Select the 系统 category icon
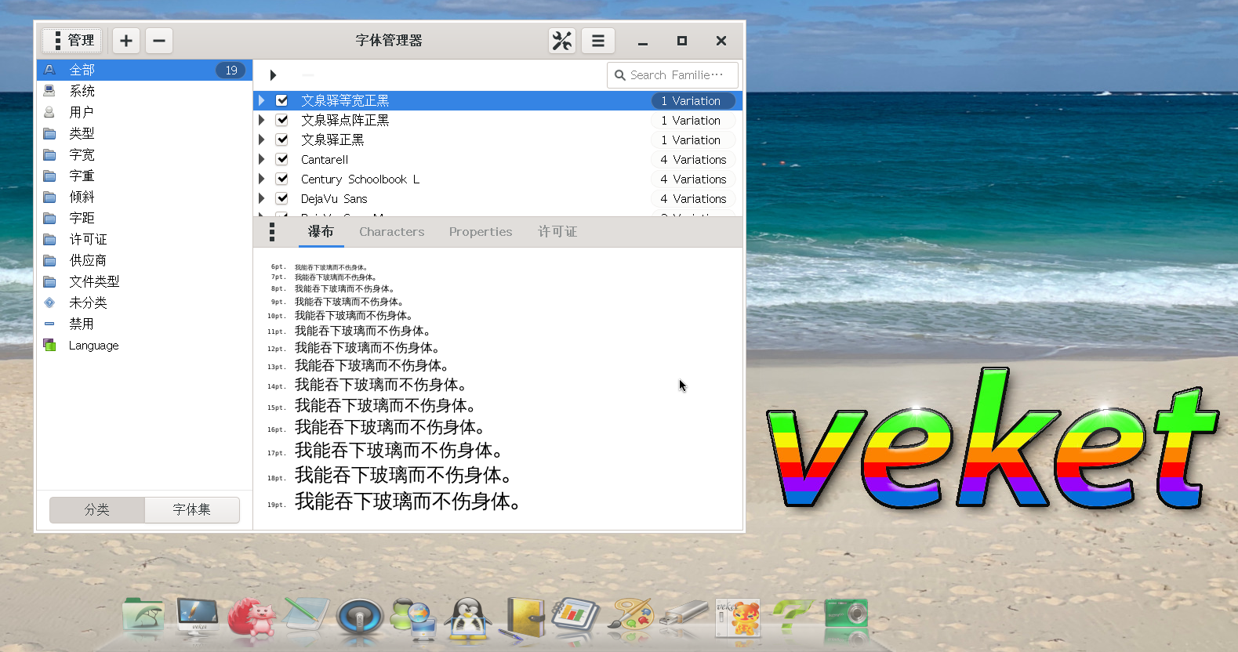 49,91
